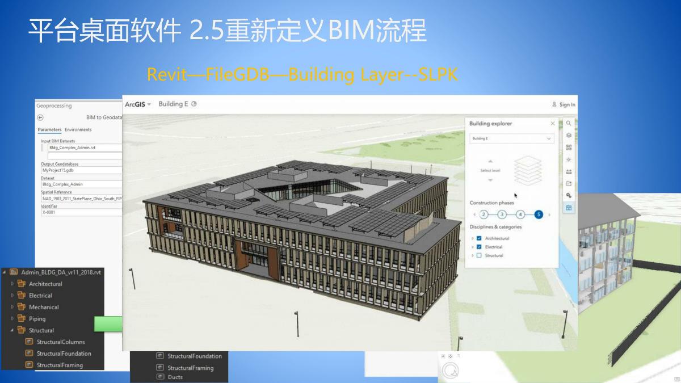Screen dimensions: 681x383
Task: Click the info icon next to Building E title
Action: click(194, 104)
